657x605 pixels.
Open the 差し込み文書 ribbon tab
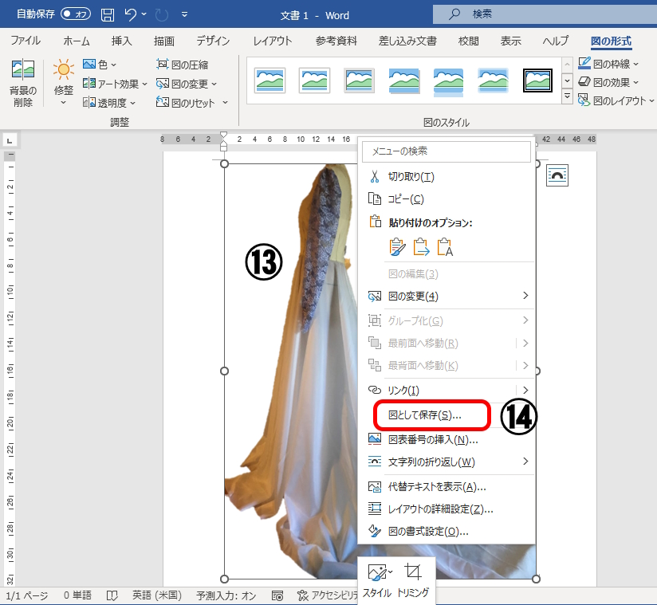coord(407,41)
